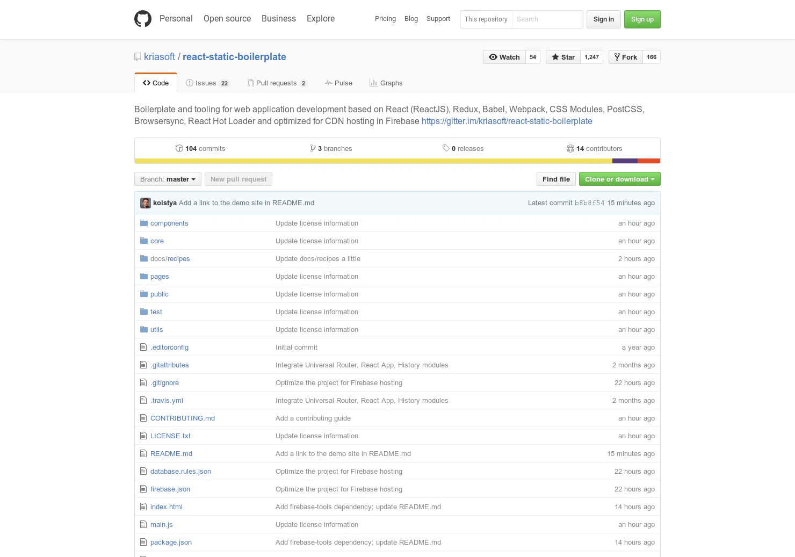Switch to the Issues tab
The image size is (795, 557).
coord(206,83)
